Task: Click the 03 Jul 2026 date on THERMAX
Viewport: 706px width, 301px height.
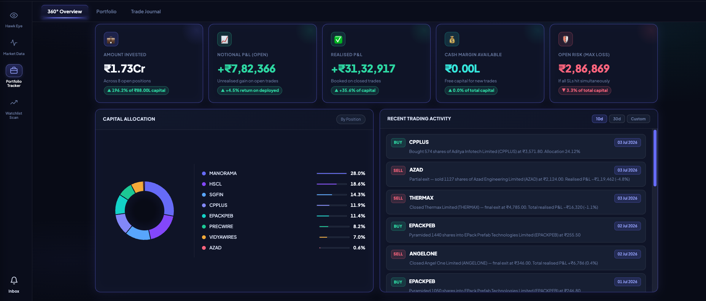Action: (x=627, y=199)
